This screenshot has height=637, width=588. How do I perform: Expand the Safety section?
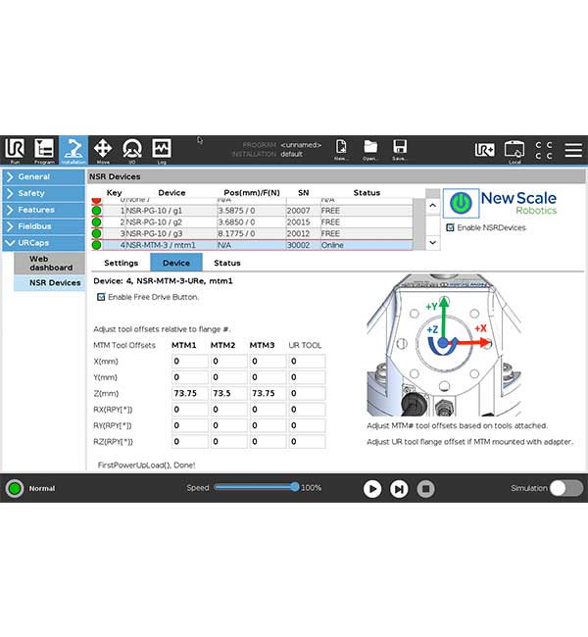[x=43, y=193]
